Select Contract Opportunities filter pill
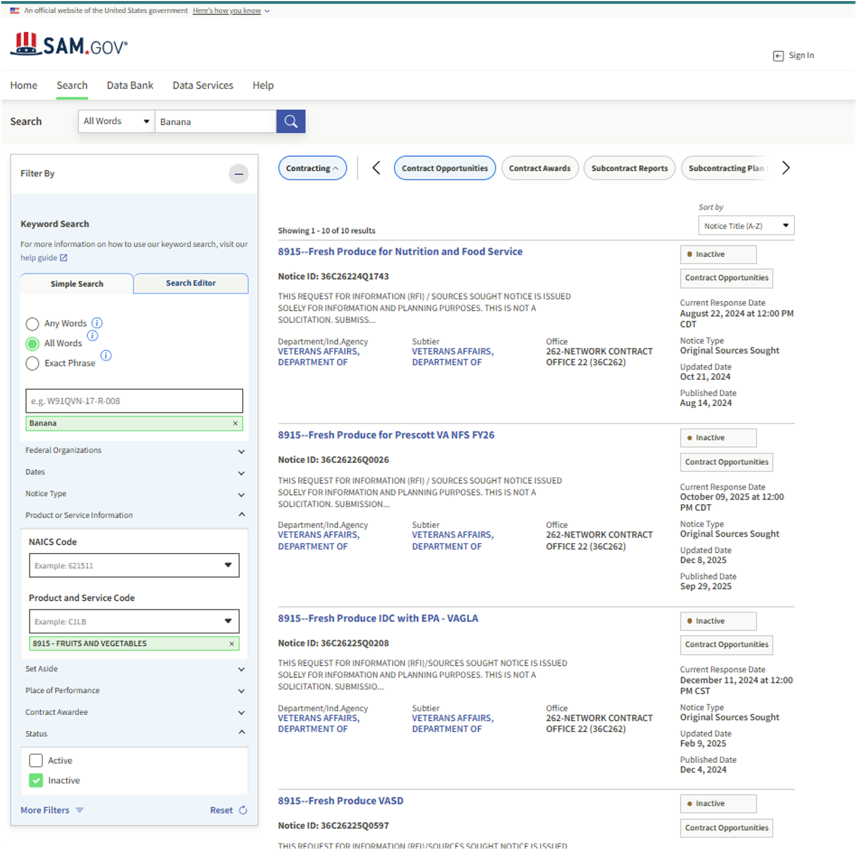This screenshot has width=856, height=849. coord(445,168)
